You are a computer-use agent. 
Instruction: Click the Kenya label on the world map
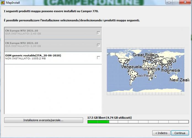[153, 69]
